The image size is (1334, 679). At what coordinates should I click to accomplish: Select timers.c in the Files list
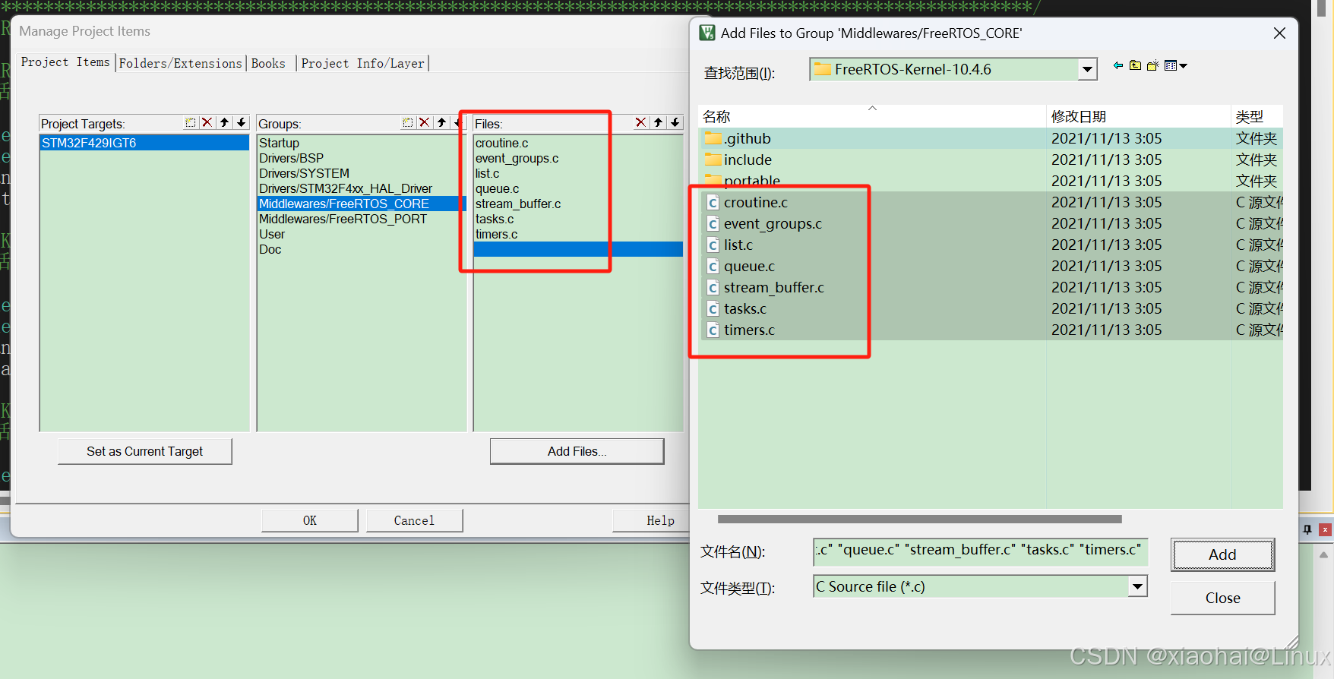point(496,234)
